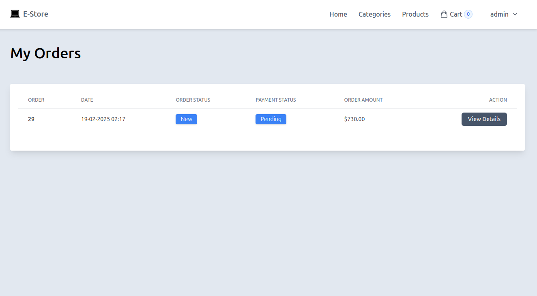Open the admin user menu

(499, 14)
